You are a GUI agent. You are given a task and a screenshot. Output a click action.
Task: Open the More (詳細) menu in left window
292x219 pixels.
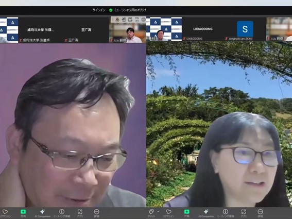(96, 213)
